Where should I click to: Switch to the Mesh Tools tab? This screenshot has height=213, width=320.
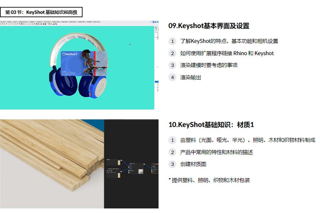(73, 22)
